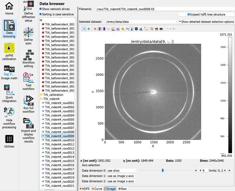This screenshot has width=235, height=191.
Task: Open Test workflow
Action: pos(29,81)
